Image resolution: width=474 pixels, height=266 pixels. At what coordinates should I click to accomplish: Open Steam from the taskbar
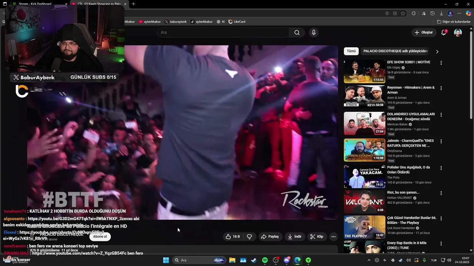coord(254,260)
